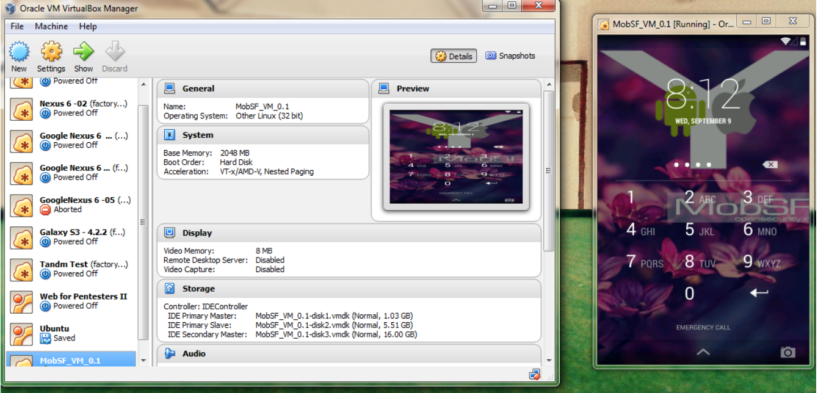818x393 pixels.
Task: Open the System section header link
Action: [198, 135]
